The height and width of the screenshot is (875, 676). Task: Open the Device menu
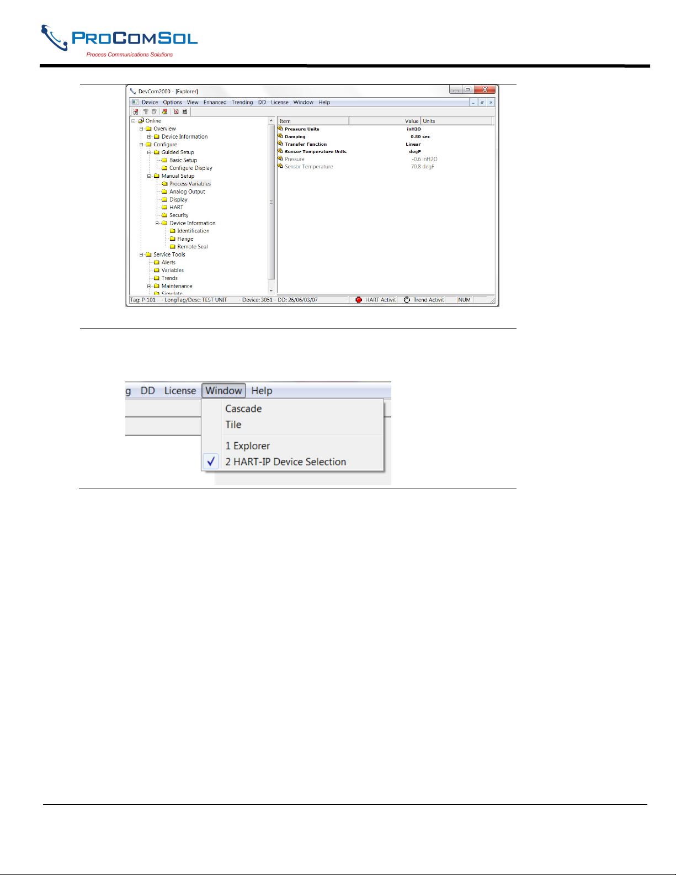(x=150, y=102)
